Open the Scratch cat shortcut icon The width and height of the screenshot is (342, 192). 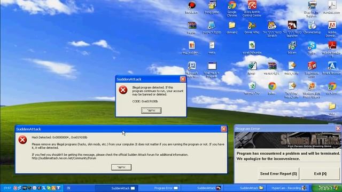(272, 29)
